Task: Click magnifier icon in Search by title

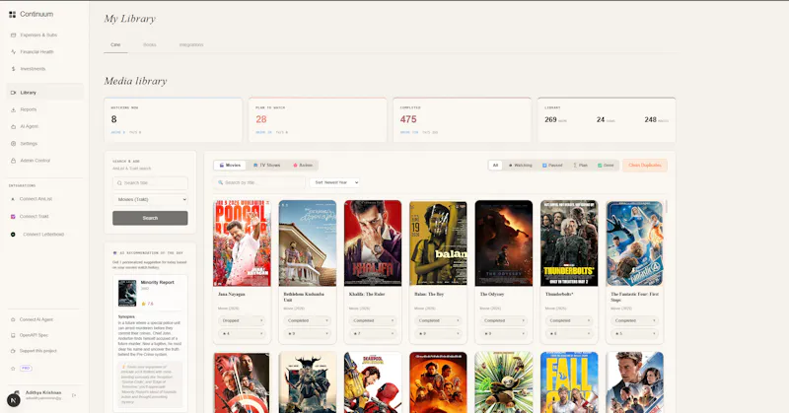Action: pyautogui.click(x=220, y=182)
